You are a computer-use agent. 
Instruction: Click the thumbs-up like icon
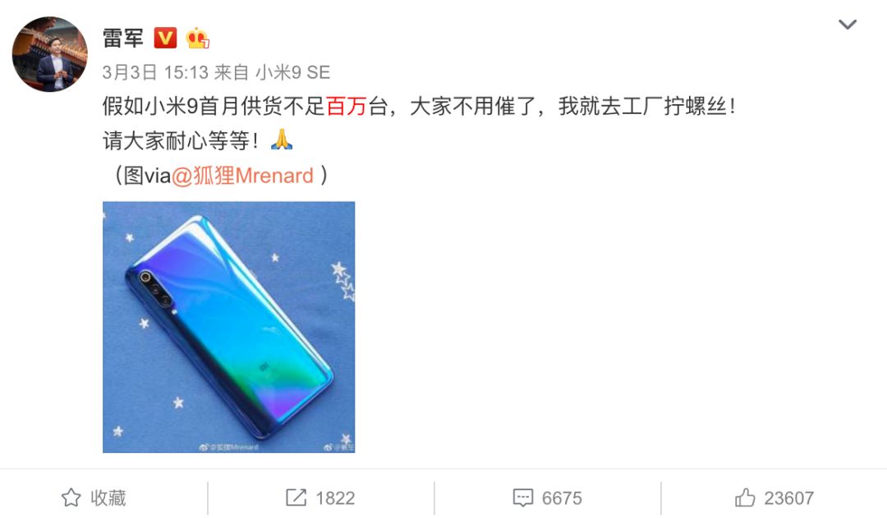(745, 497)
